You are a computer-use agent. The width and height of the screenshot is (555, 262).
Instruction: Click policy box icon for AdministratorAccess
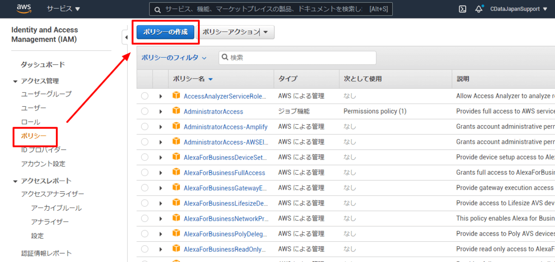coord(176,111)
